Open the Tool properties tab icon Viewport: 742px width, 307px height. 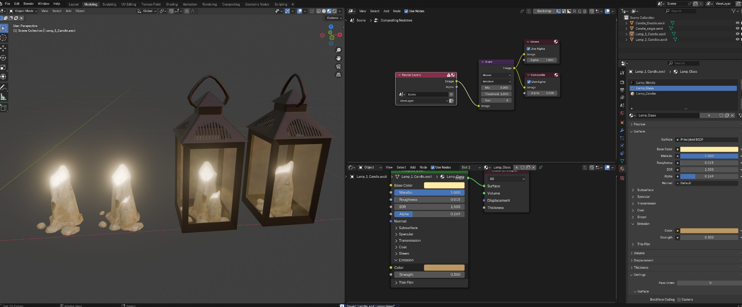[622, 73]
